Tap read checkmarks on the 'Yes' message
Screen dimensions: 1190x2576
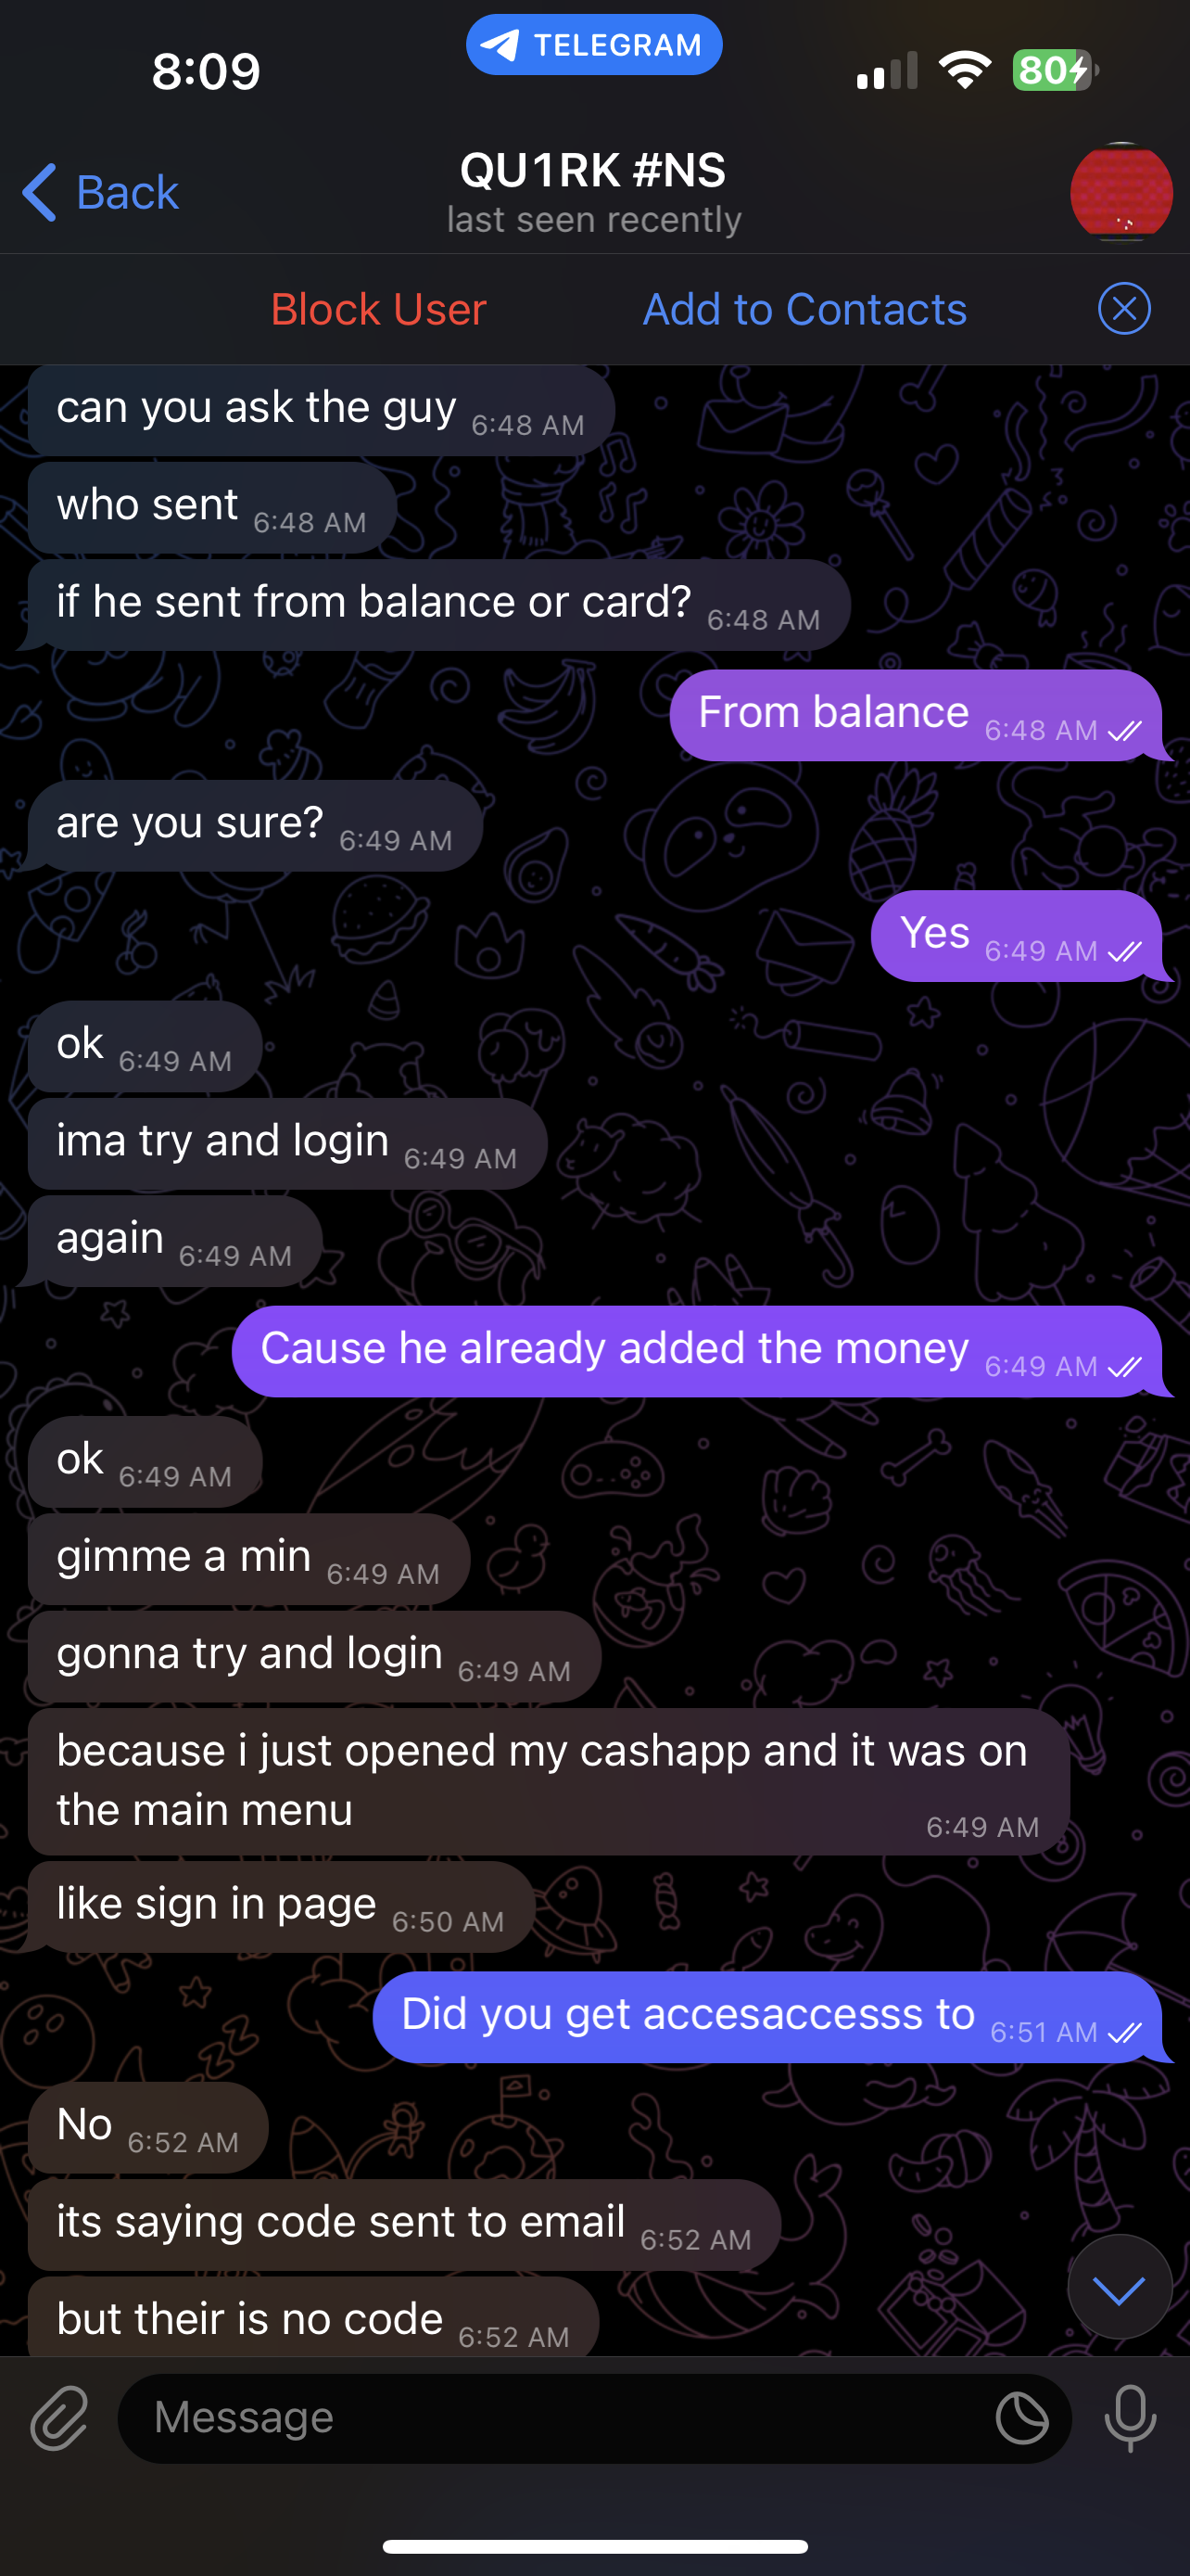pos(1125,951)
